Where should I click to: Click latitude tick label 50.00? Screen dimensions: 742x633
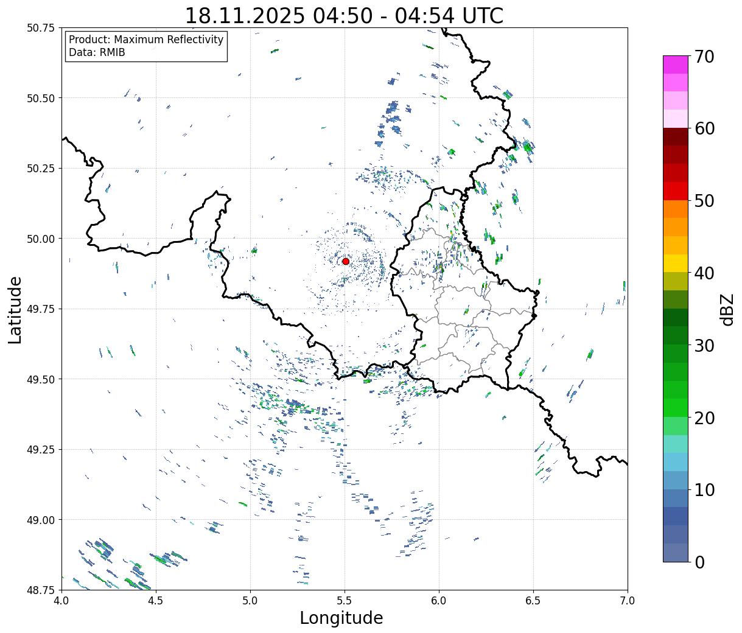coord(41,239)
